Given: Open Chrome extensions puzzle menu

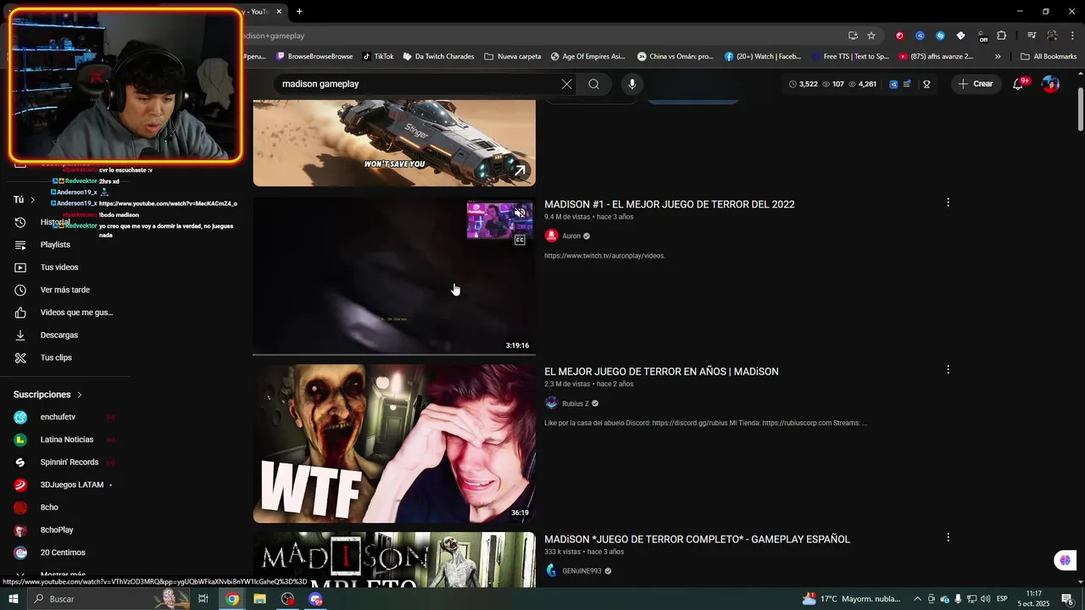Looking at the screenshot, I should [x=1002, y=36].
